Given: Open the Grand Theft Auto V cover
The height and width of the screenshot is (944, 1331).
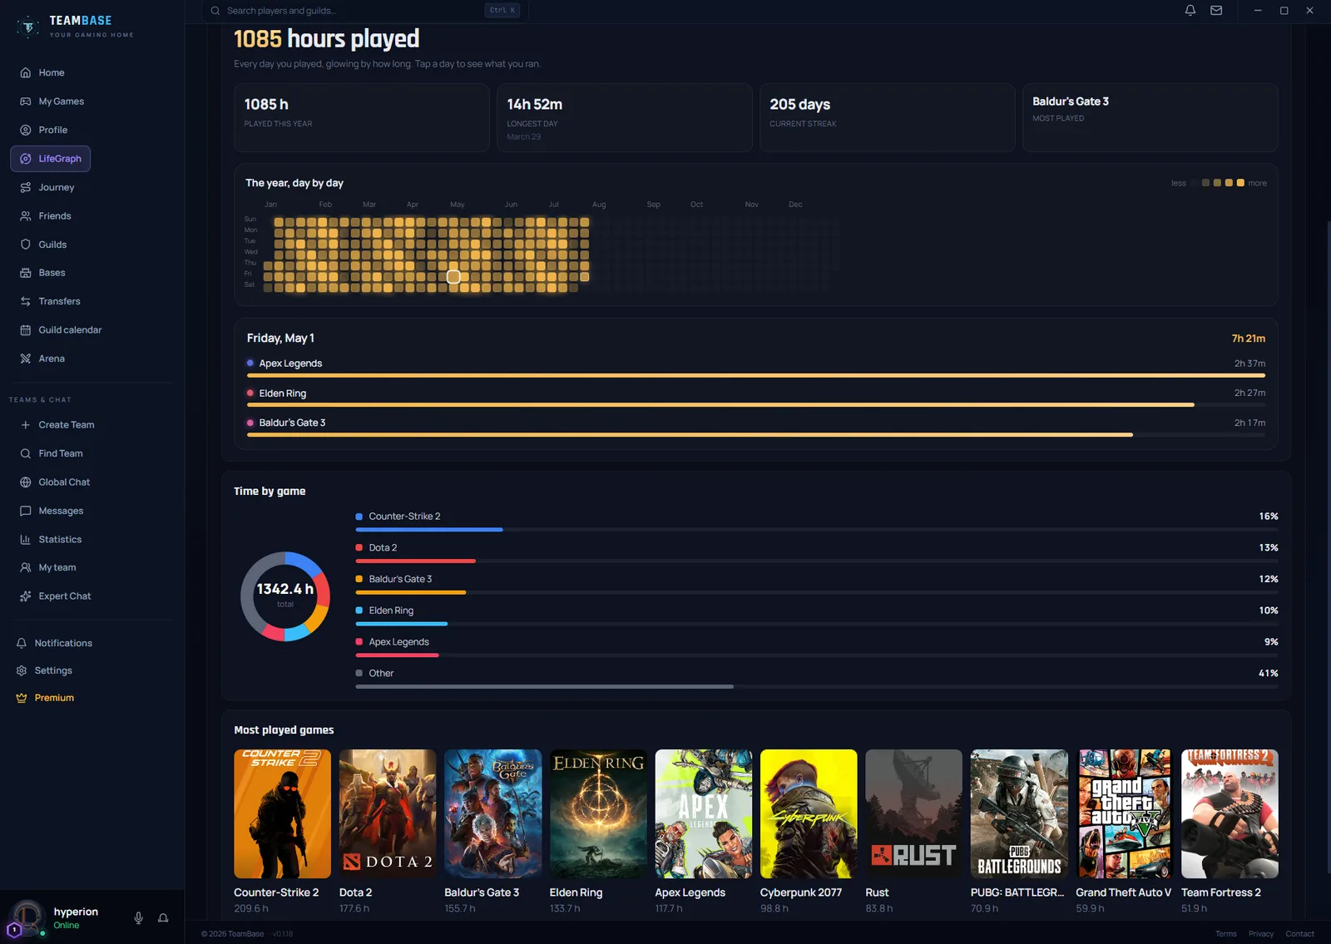Looking at the screenshot, I should pos(1125,814).
